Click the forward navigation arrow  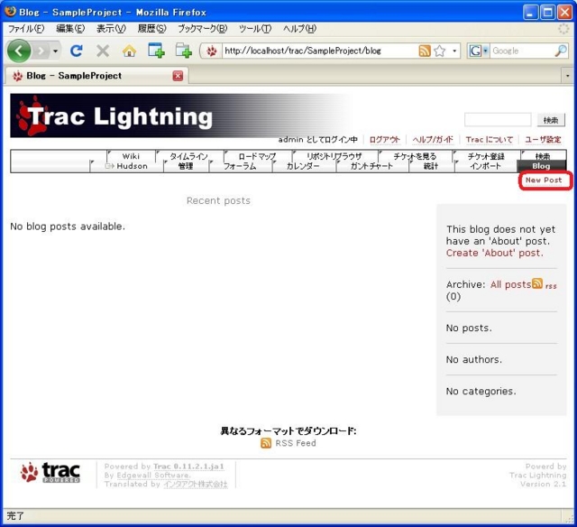pos(41,51)
